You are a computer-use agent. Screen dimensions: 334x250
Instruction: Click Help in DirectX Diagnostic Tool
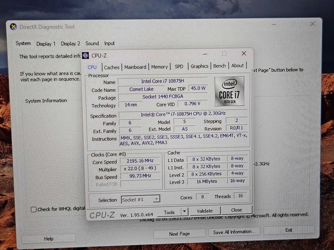click(x=49, y=239)
